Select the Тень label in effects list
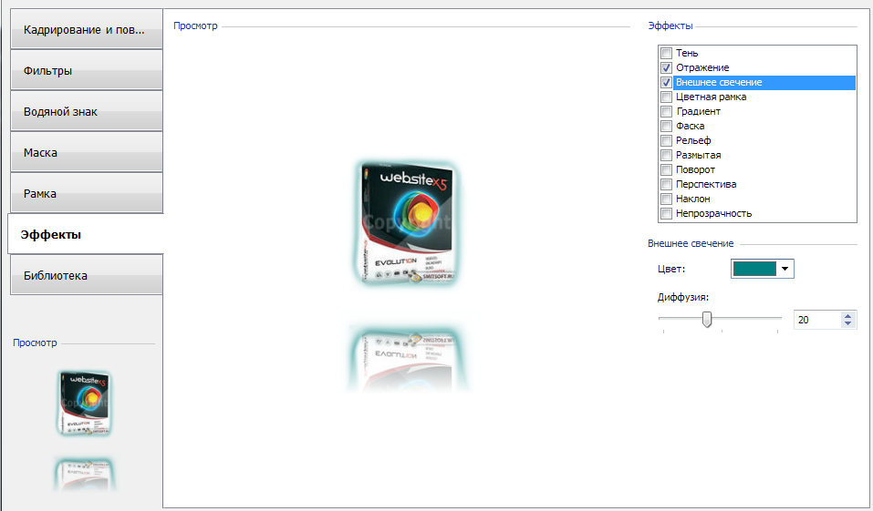The width and height of the screenshot is (873, 511). coord(687,54)
